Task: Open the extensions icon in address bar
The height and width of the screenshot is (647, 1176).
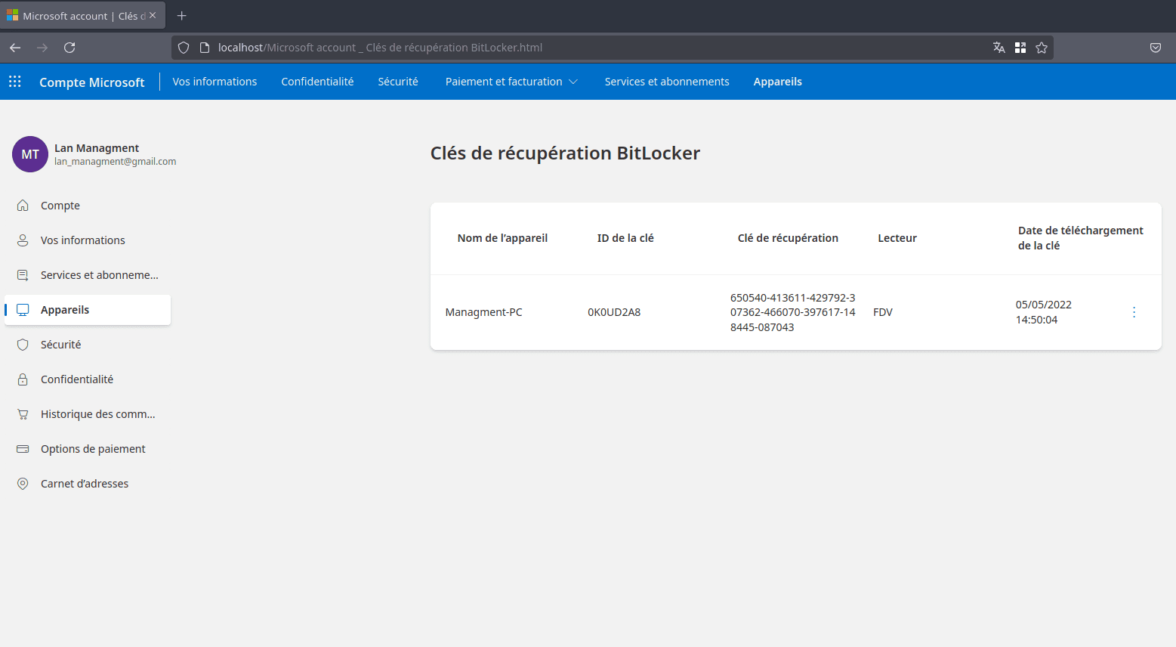Action: click(x=1020, y=48)
